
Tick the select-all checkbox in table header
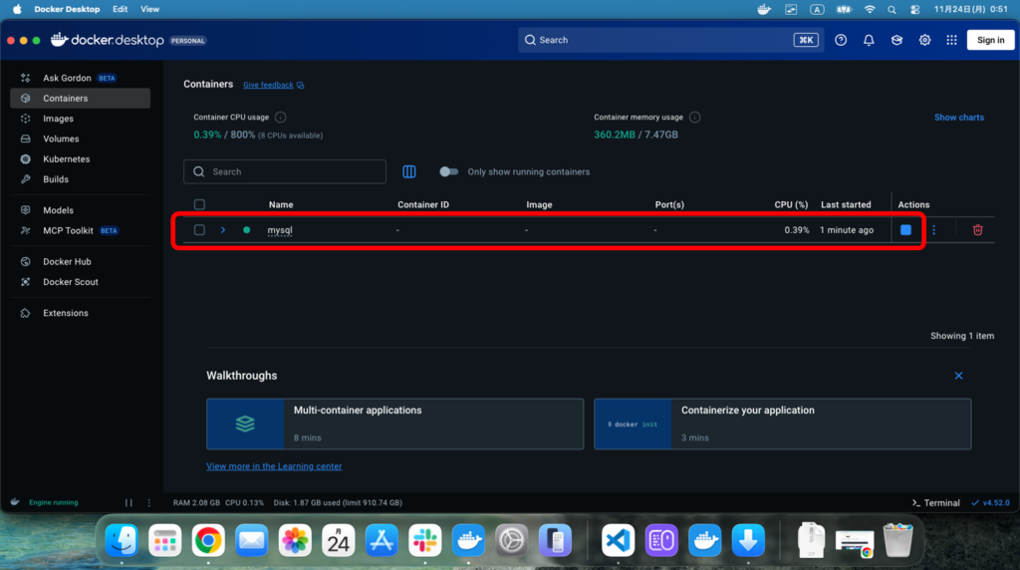[x=199, y=204]
